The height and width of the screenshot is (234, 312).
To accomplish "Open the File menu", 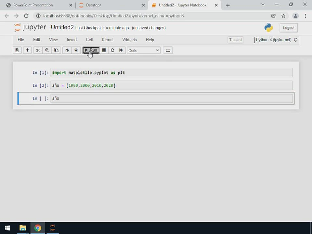I will (x=21, y=40).
